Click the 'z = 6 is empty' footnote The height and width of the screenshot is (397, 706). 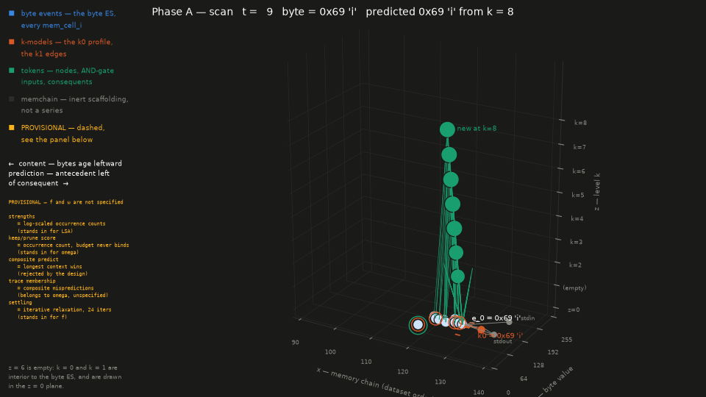pyautogui.click(x=65, y=377)
